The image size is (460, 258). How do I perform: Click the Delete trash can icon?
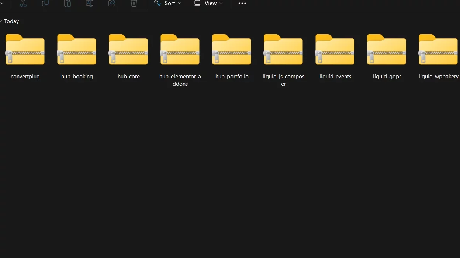click(x=134, y=3)
